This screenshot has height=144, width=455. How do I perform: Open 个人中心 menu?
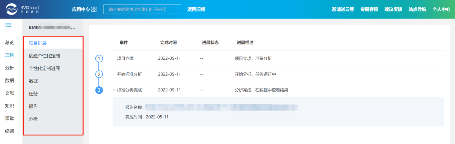pos(441,9)
